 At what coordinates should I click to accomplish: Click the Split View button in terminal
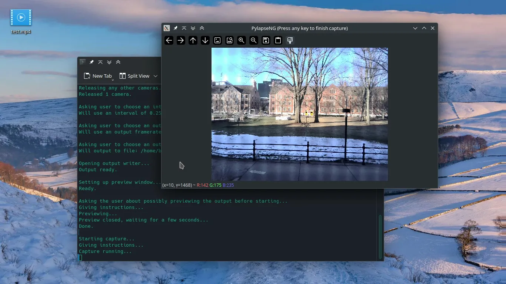click(134, 76)
